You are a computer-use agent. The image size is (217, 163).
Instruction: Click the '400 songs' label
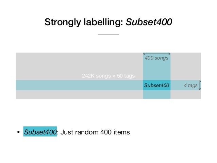156,58
